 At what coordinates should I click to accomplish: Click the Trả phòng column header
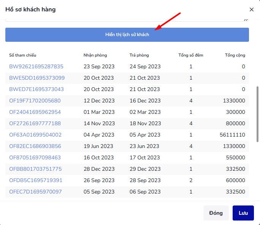tap(139, 55)
